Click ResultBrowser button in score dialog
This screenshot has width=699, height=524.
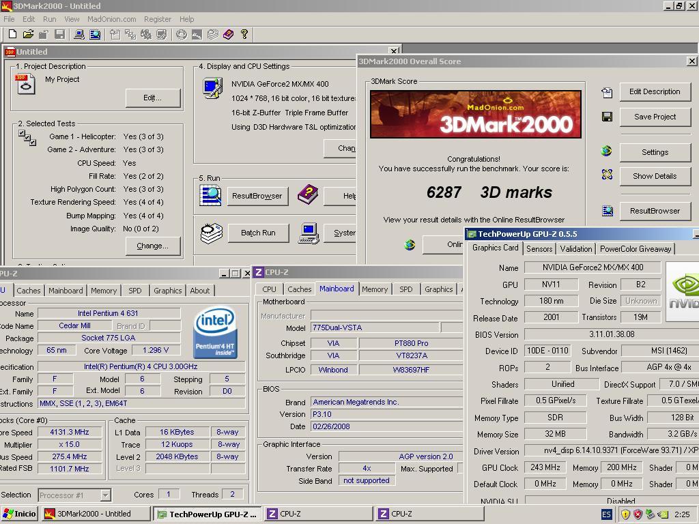point(655,212)
